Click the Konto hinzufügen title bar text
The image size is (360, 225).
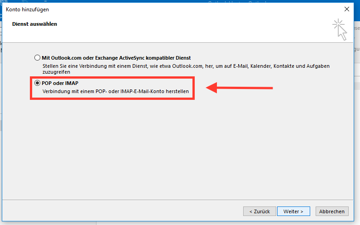tap(28, 9)
